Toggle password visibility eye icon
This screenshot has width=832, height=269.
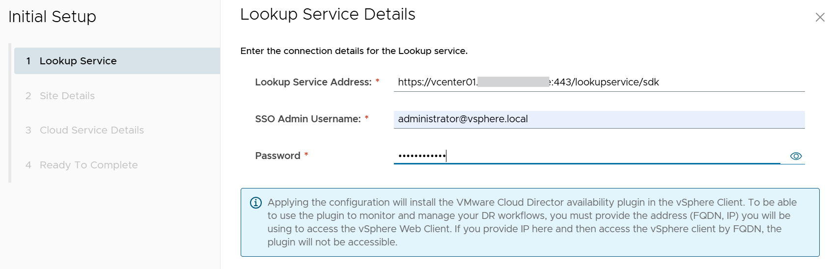[x=796, y=156]
